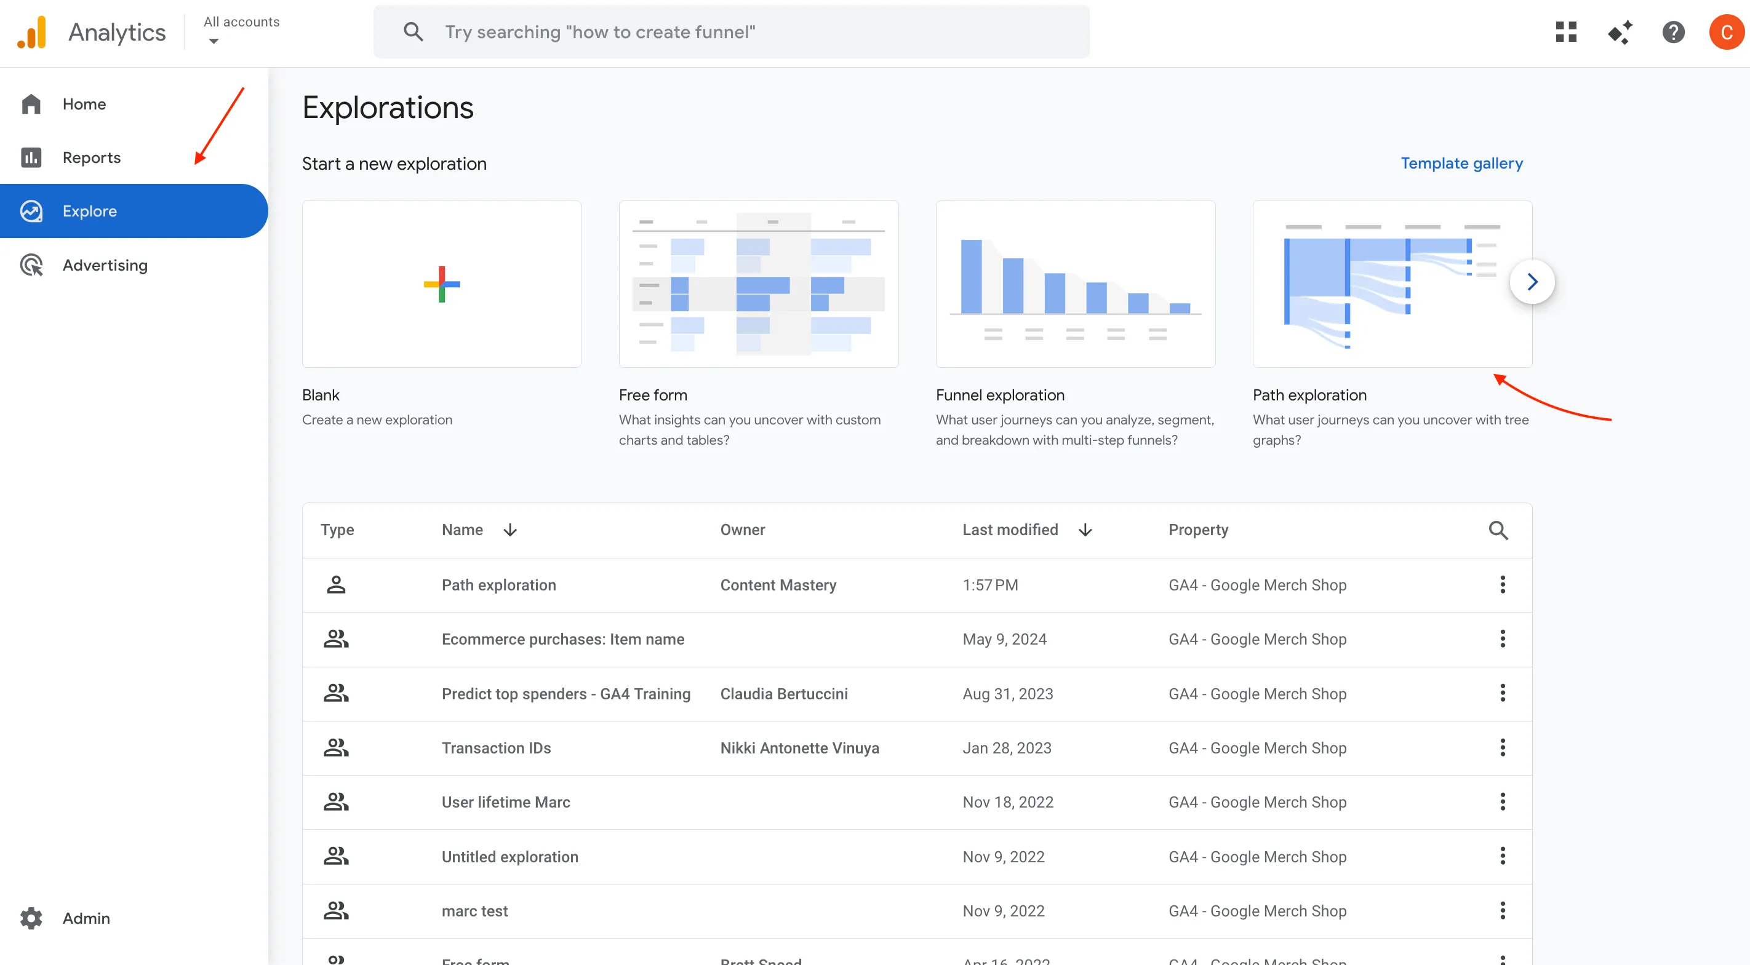Open the Ecommerce purchases: Item name exploration

click(562, 639)
